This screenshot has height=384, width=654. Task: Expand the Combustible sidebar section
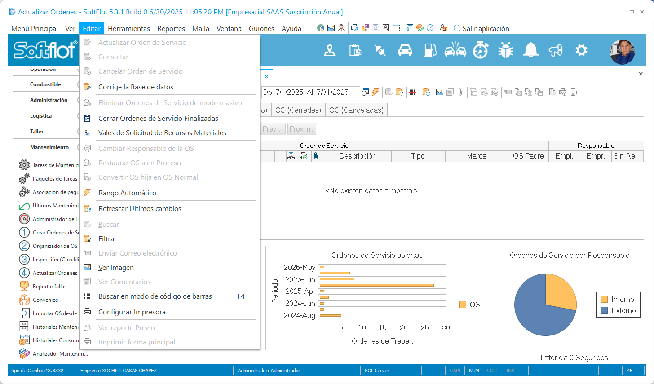coord(45,84)
